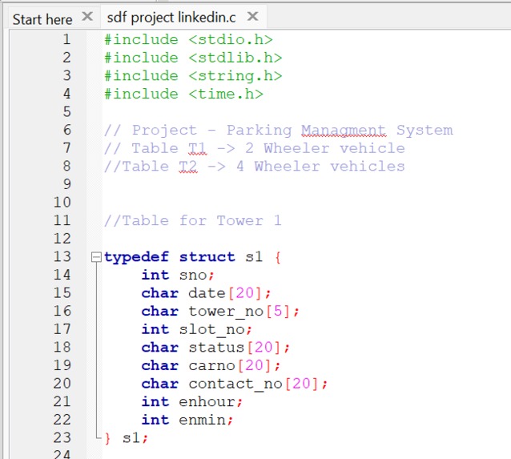Click line number 23 in the gutter
The image size is (511, 459).
point(62,438)
